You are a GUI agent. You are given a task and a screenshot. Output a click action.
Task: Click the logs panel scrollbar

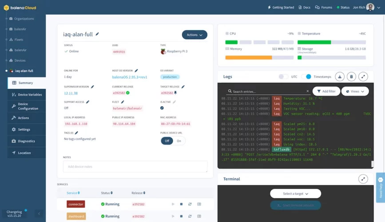pyautogui.click(x=372, y=164)
